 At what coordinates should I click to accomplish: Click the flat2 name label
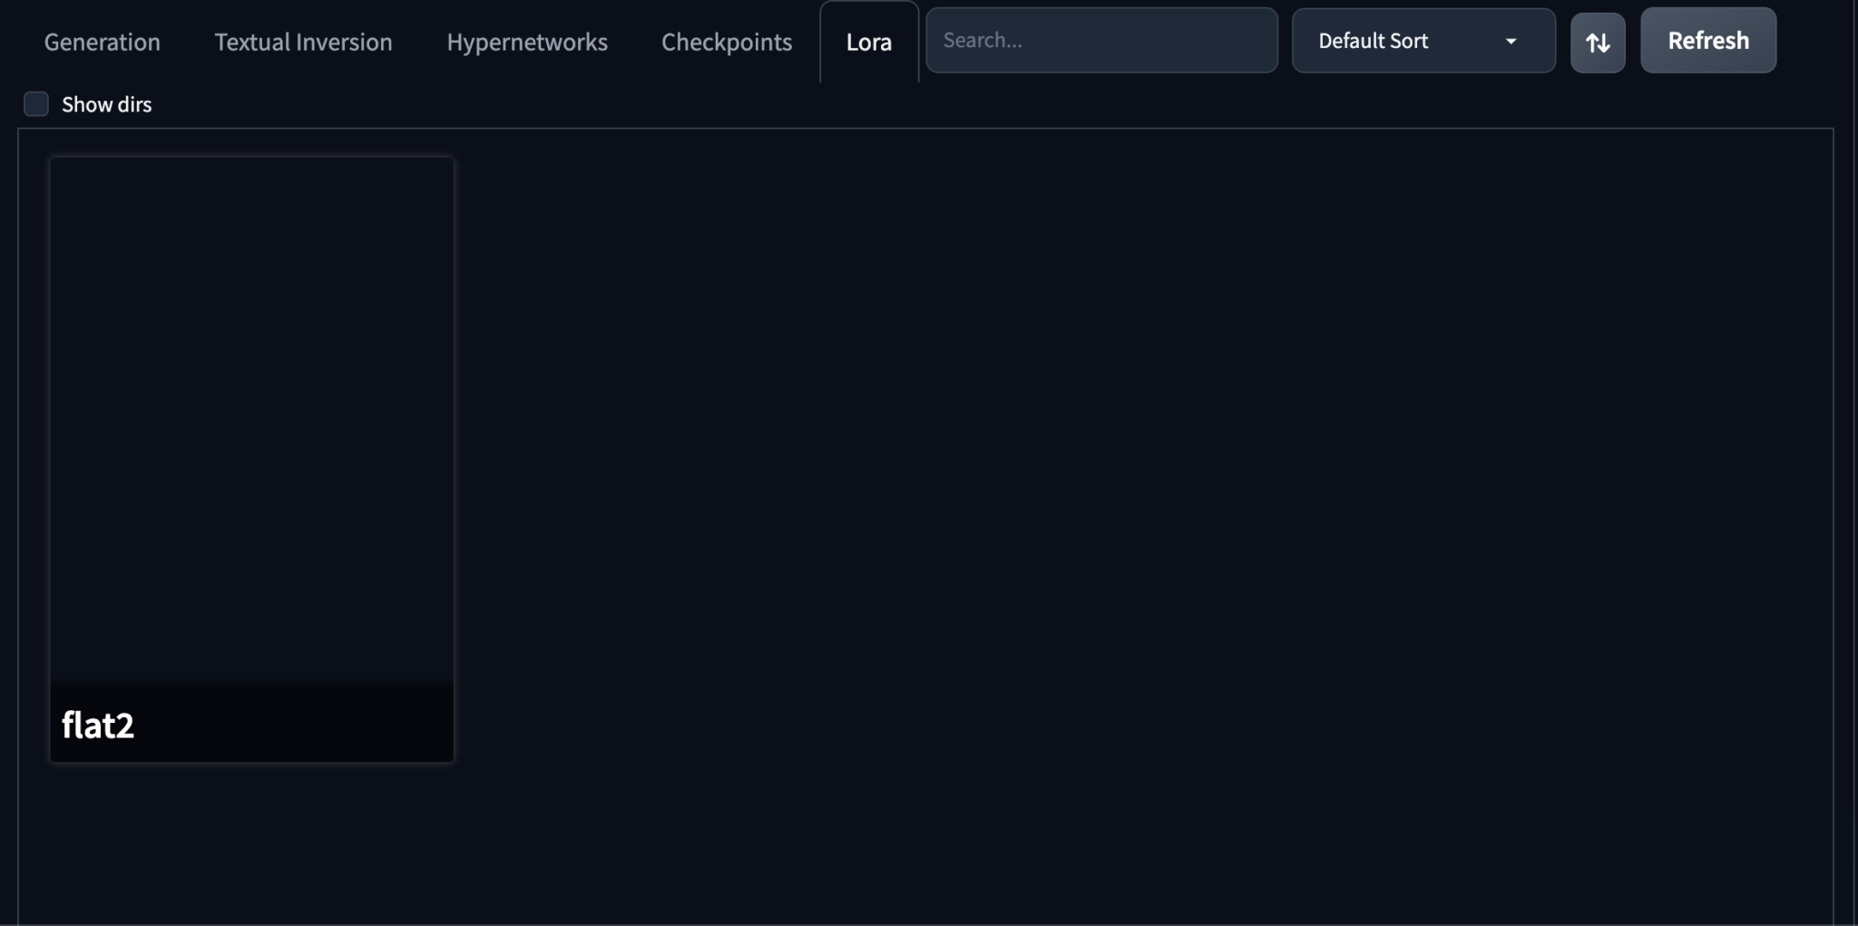[98, 725]
